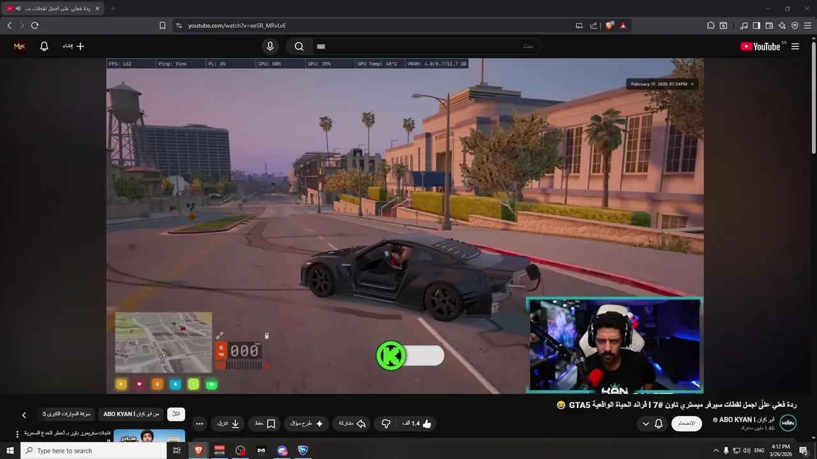Screen dimensions: 817x459
Task: Open Brave Wallet icon
Action: tap(769, 25)
